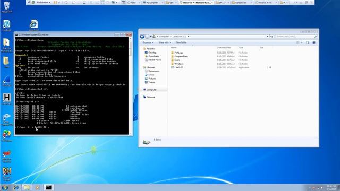
Task: Click the Explorer Forward navigation arrow
Action: pos(147,37)
